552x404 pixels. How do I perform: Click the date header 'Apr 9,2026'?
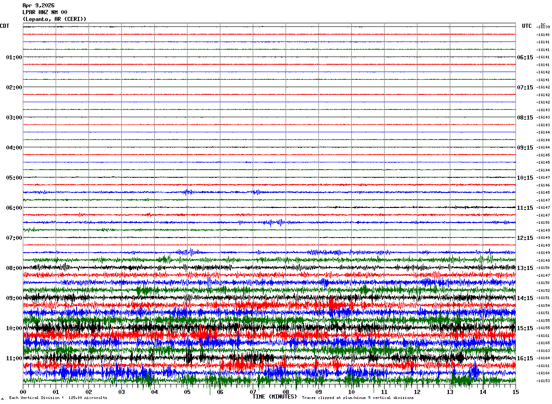click(x=38, y=5)
